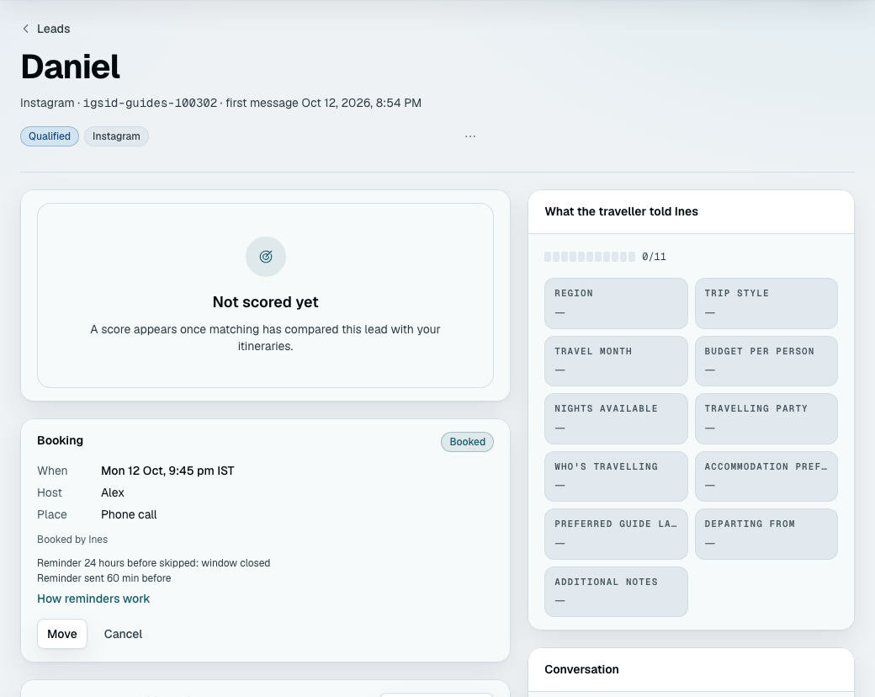Cancel the booking
Image resolution: width=875 pixels, height=697 pixels.
[123, 634]
